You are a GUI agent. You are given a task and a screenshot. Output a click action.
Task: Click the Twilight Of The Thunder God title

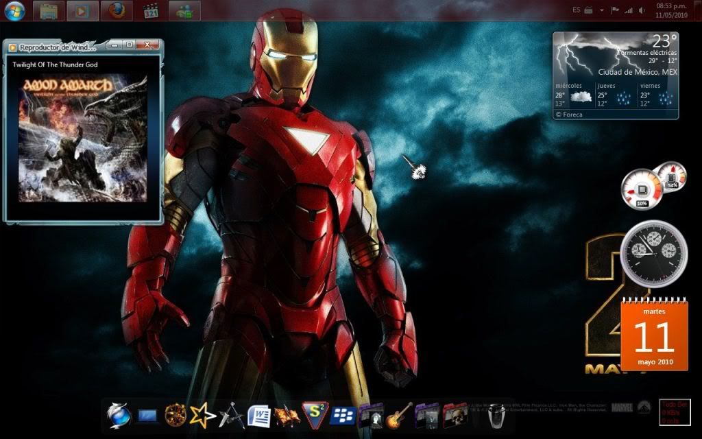[x=55, y=64]
